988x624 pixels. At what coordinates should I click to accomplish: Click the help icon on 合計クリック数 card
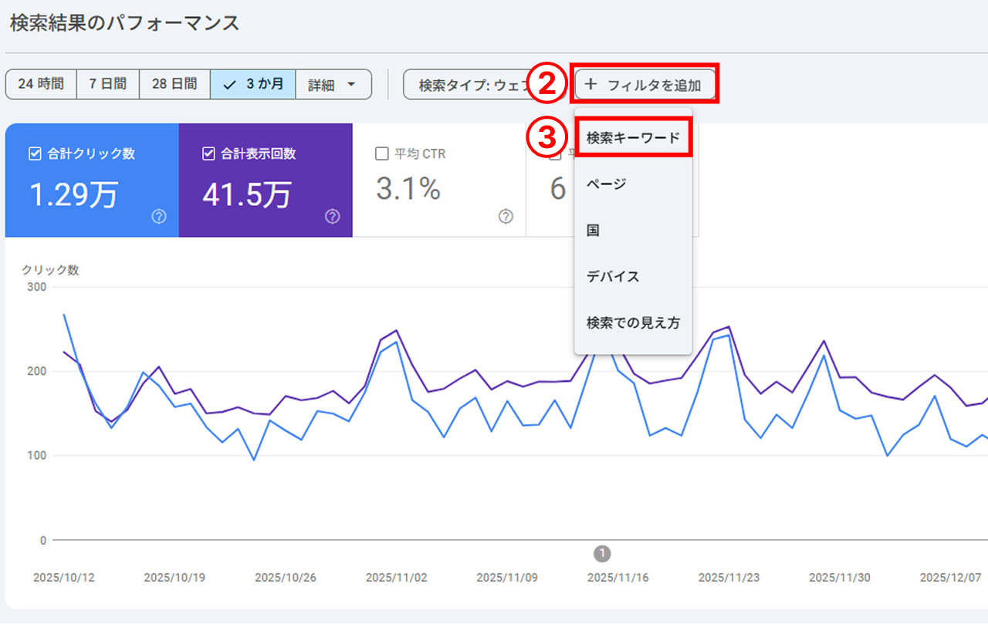[x=157, y=217]
